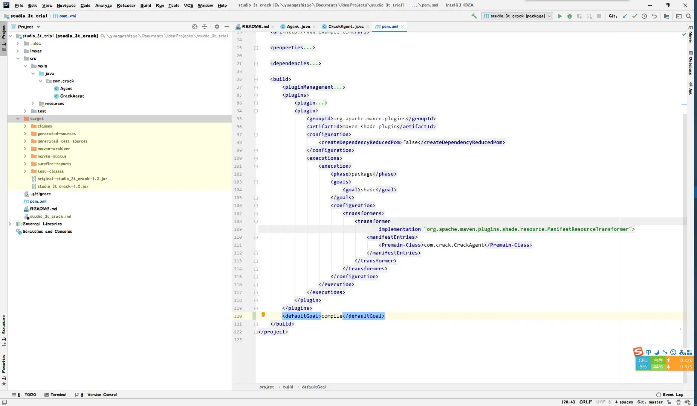The image size is (697, 406).
Task: Open Search Everywhere magnifier icon
Action: [x=689, y=16]
